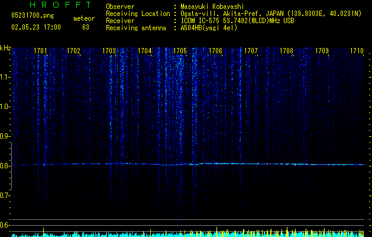The height and width of the screenshot is (237, 372).
Task: Select the file name 05231700.png
Action: tap(33, 16)
